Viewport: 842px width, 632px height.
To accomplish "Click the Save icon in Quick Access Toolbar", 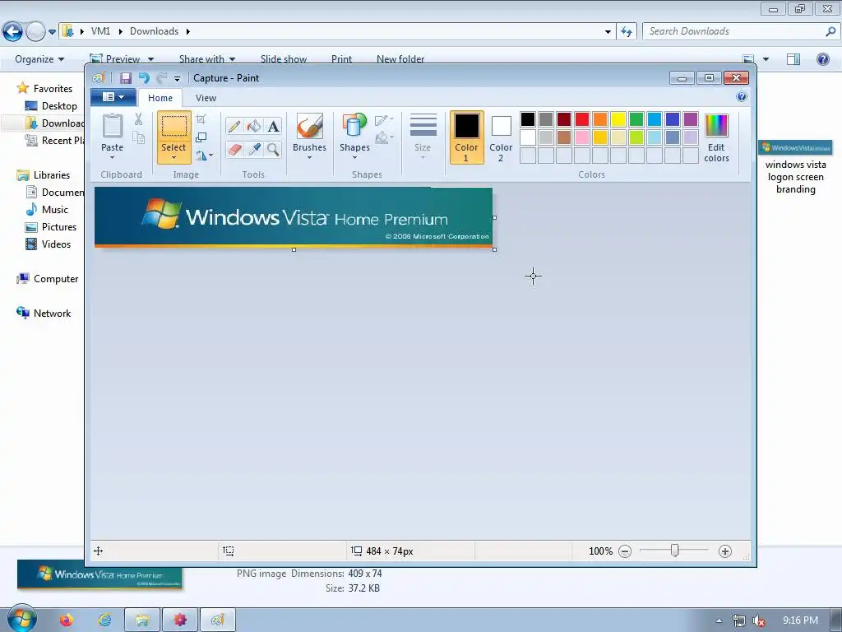I will coord(126,78).
